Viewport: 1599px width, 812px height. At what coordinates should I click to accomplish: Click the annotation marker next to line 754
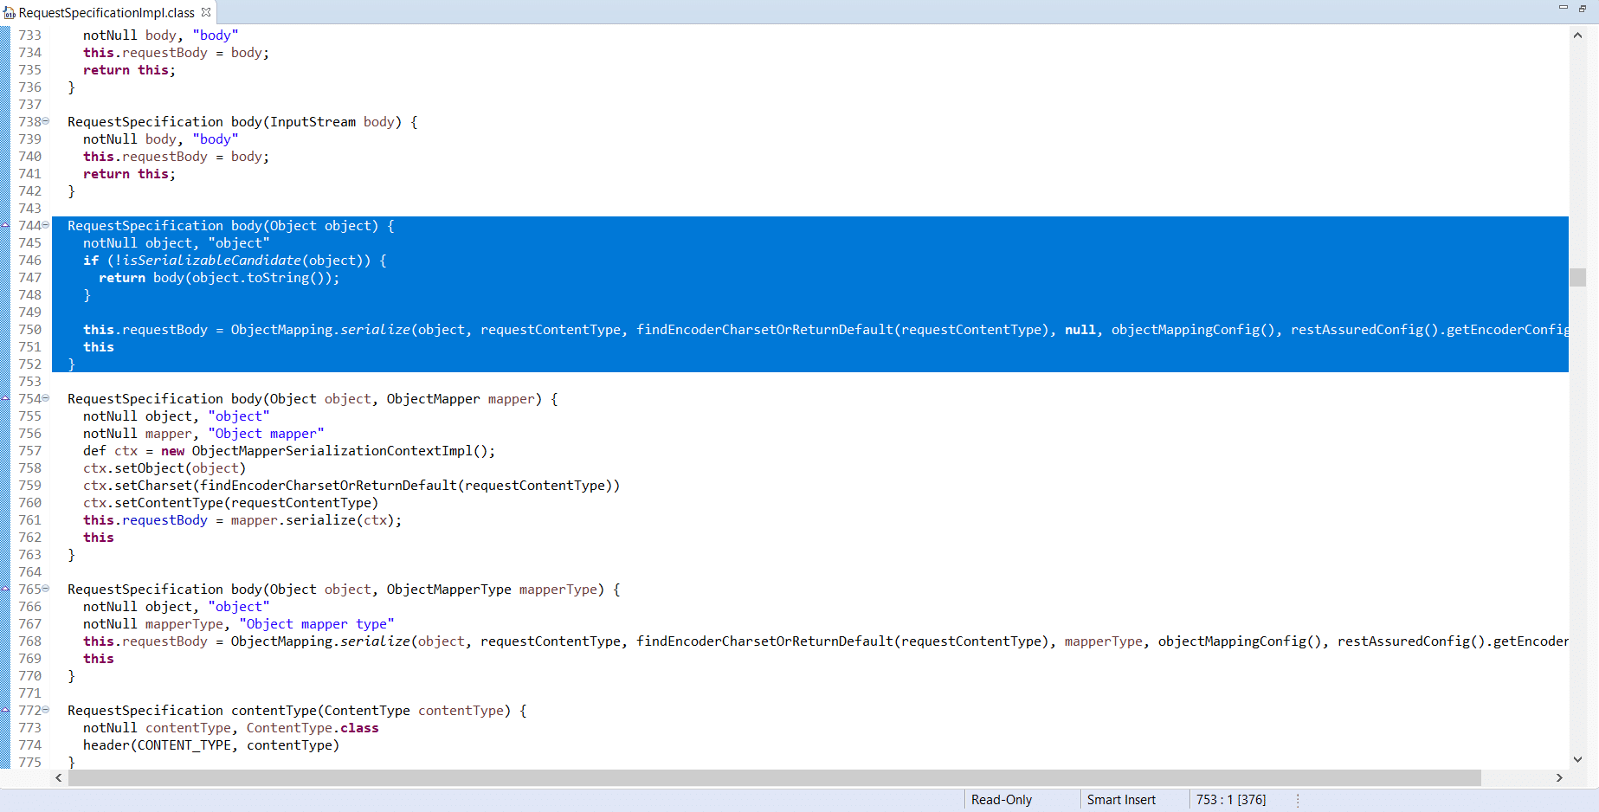click(x=7, y=398)
